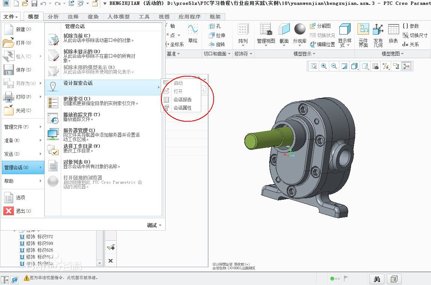Toggle the model tree display icon in status bar
The height and width of the screenshot is (285, 431).
(x=6, y=279)
